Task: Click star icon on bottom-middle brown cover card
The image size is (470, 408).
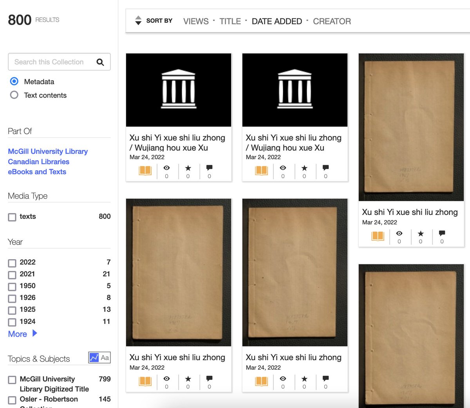Action: 304,379
